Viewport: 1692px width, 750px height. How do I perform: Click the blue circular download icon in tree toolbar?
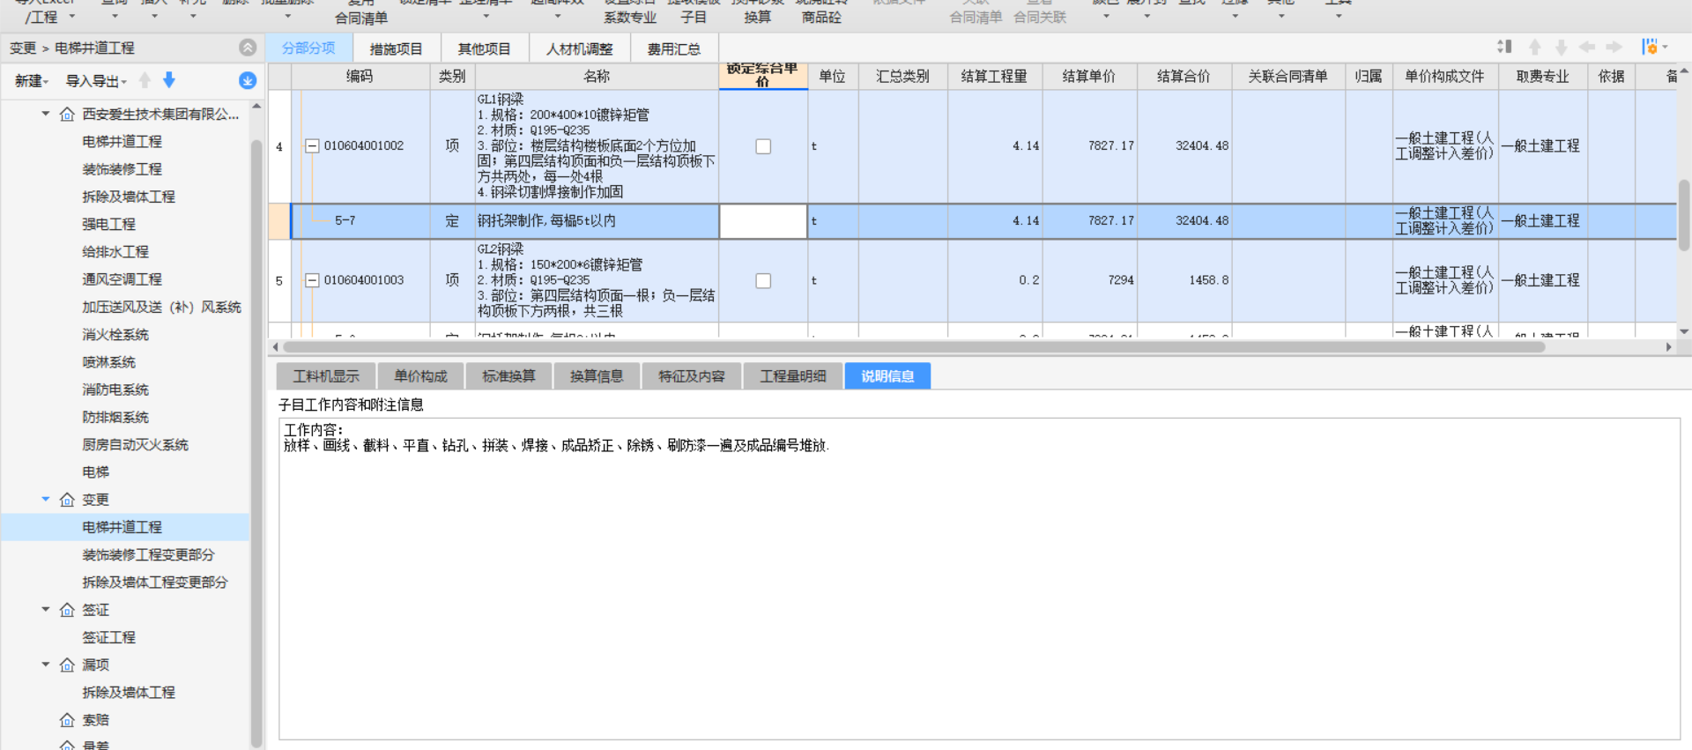(x=248, y=80)
